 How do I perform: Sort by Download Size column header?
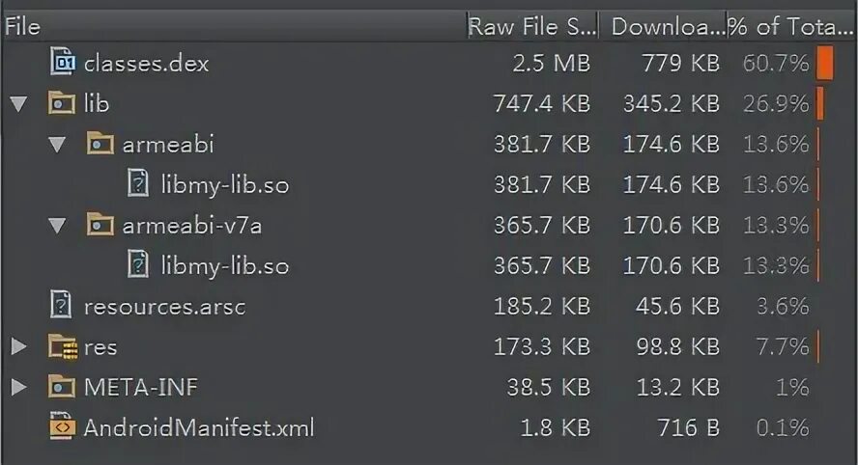[x=667, y=26]
